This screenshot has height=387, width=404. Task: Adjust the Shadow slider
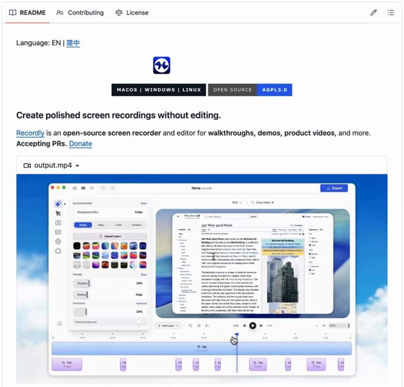[110, 283]
